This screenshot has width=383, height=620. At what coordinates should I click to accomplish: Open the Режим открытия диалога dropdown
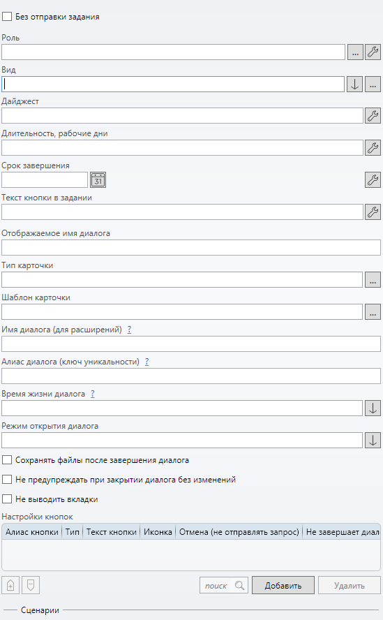(373, 440)
